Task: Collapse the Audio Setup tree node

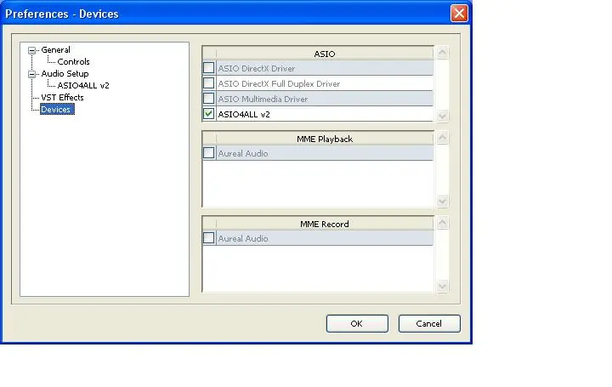Action: click(x=32, y=74)
